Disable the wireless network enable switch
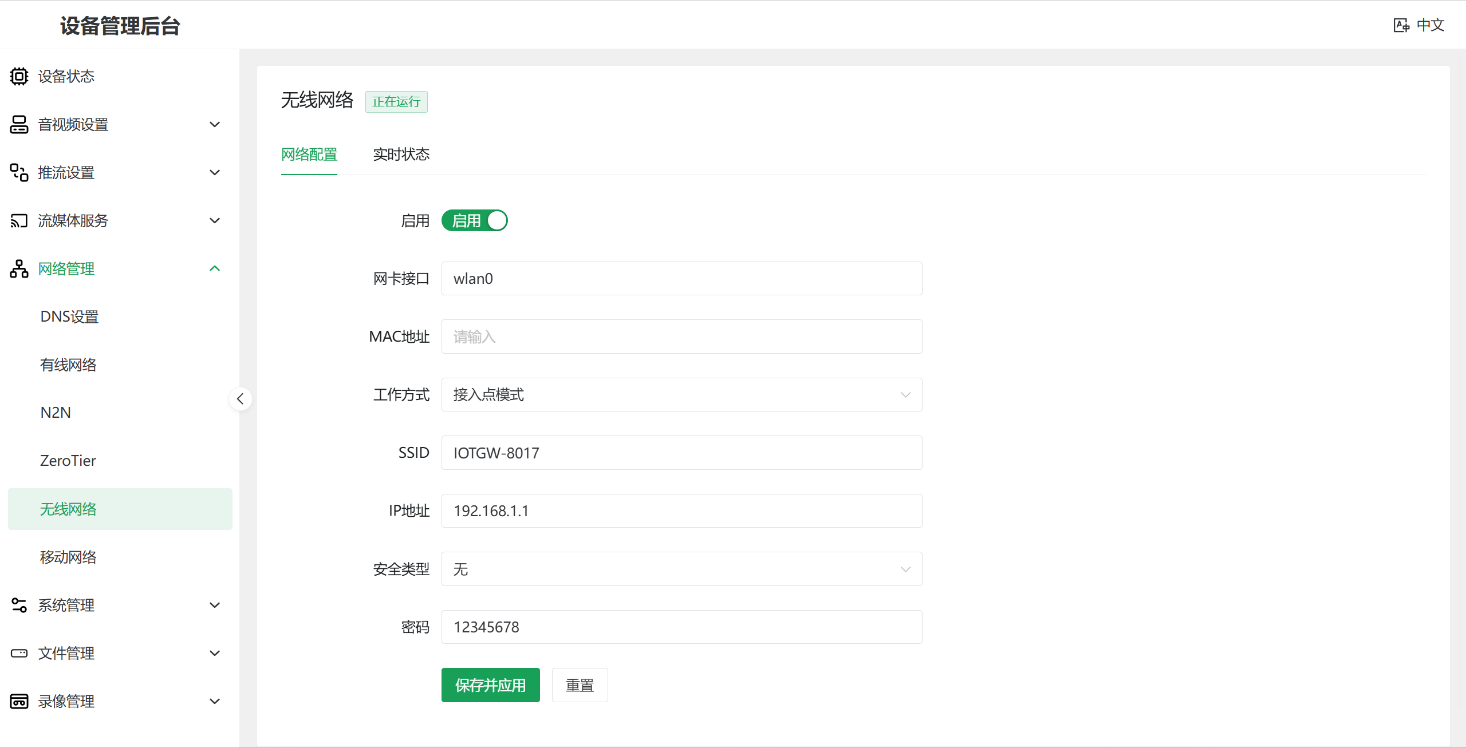The height and width of the screenshot is (748, 1466). (x=474, y=220)
